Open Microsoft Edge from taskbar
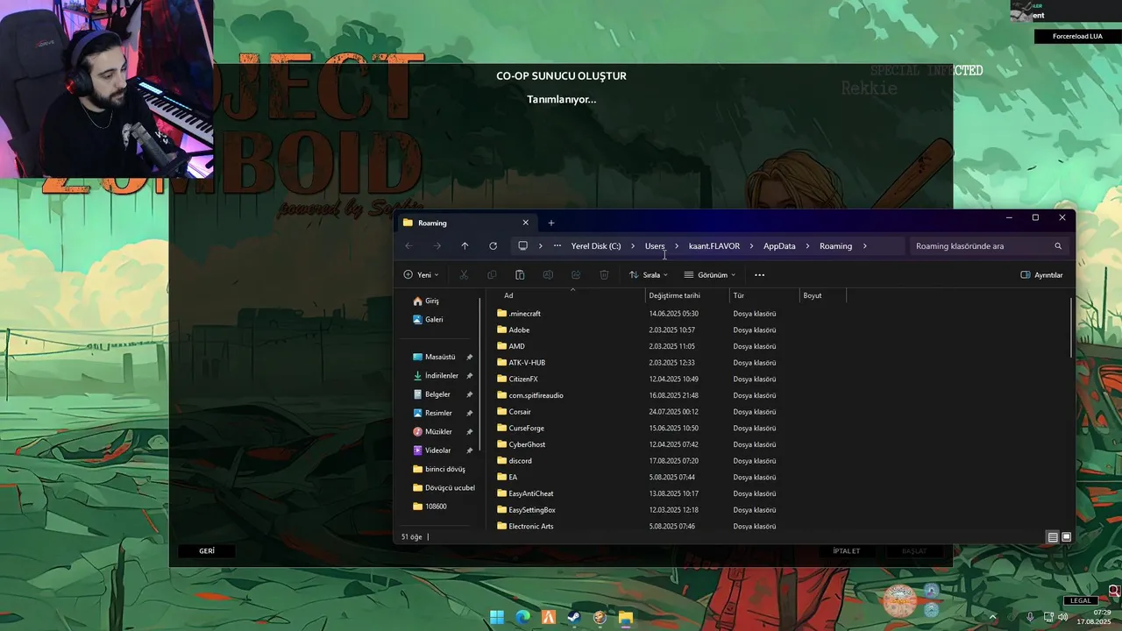This screenshot has width=1122, height=631. point(523,617)
